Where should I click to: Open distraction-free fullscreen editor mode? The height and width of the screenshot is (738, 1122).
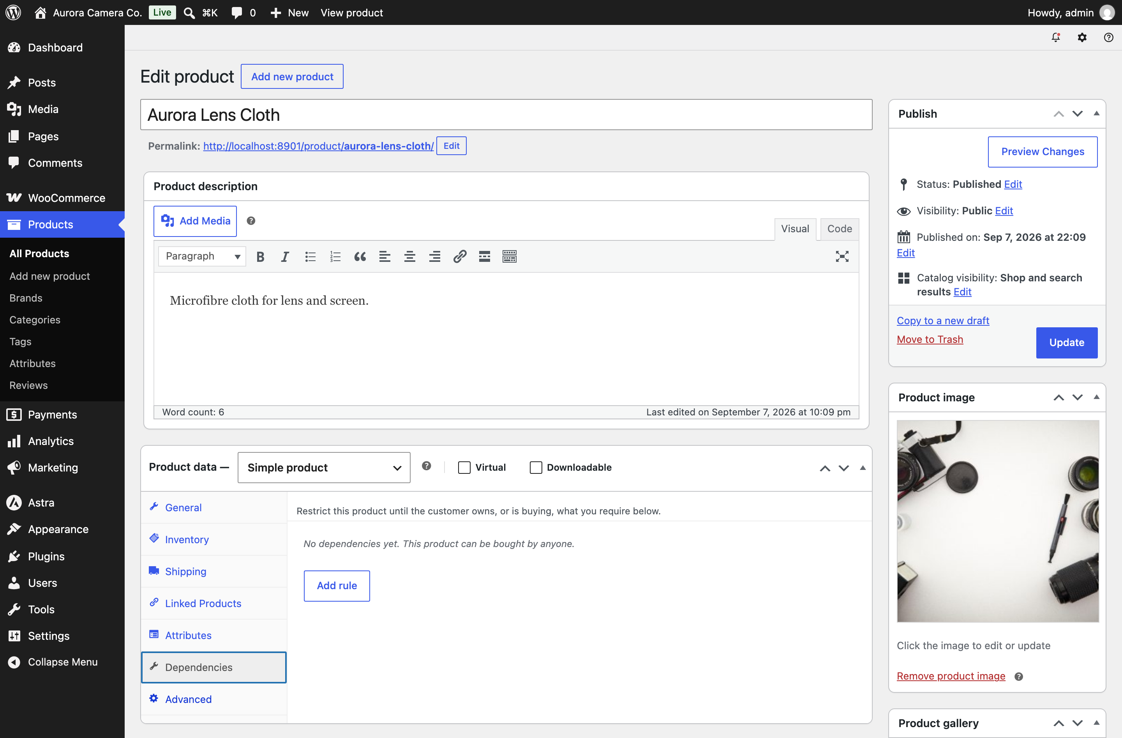842,256
